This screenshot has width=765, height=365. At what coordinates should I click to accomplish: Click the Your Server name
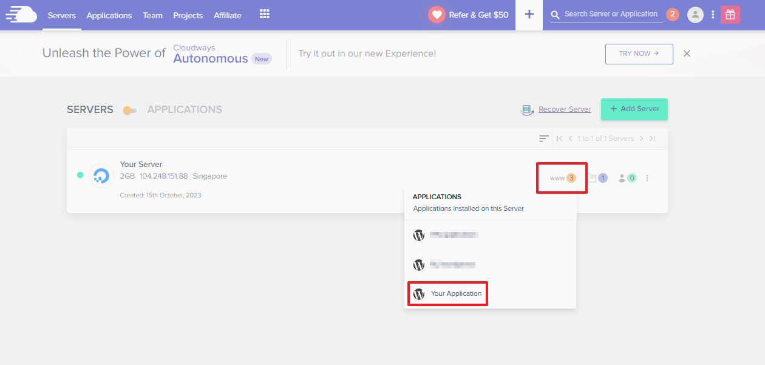click(141, 165)
